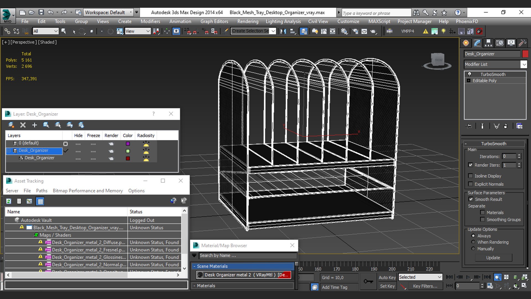531x299 pixels.
Task: Click Go to Start playback button
Action: [x=449, y=277]
